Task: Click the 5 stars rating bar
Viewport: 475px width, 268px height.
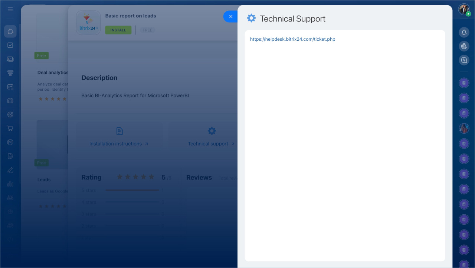Action: click(132, 190)
